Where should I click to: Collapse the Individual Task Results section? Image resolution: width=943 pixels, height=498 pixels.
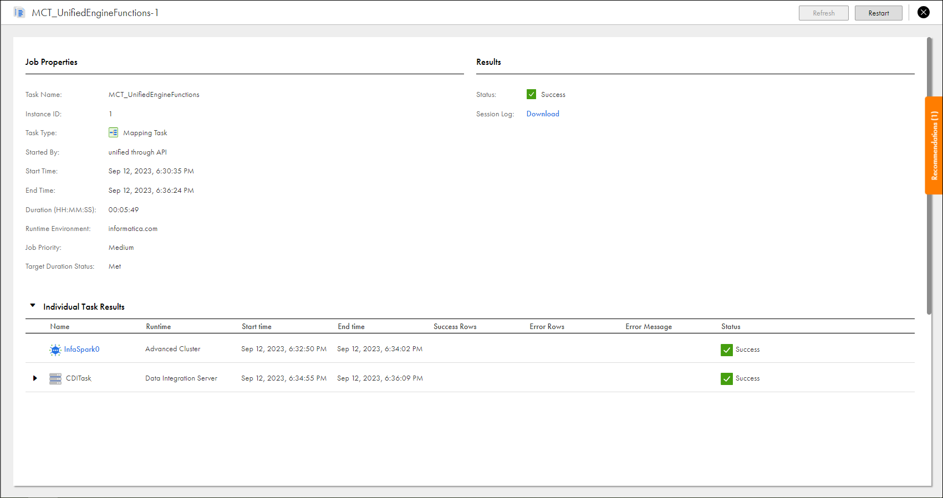click(33, 305)
